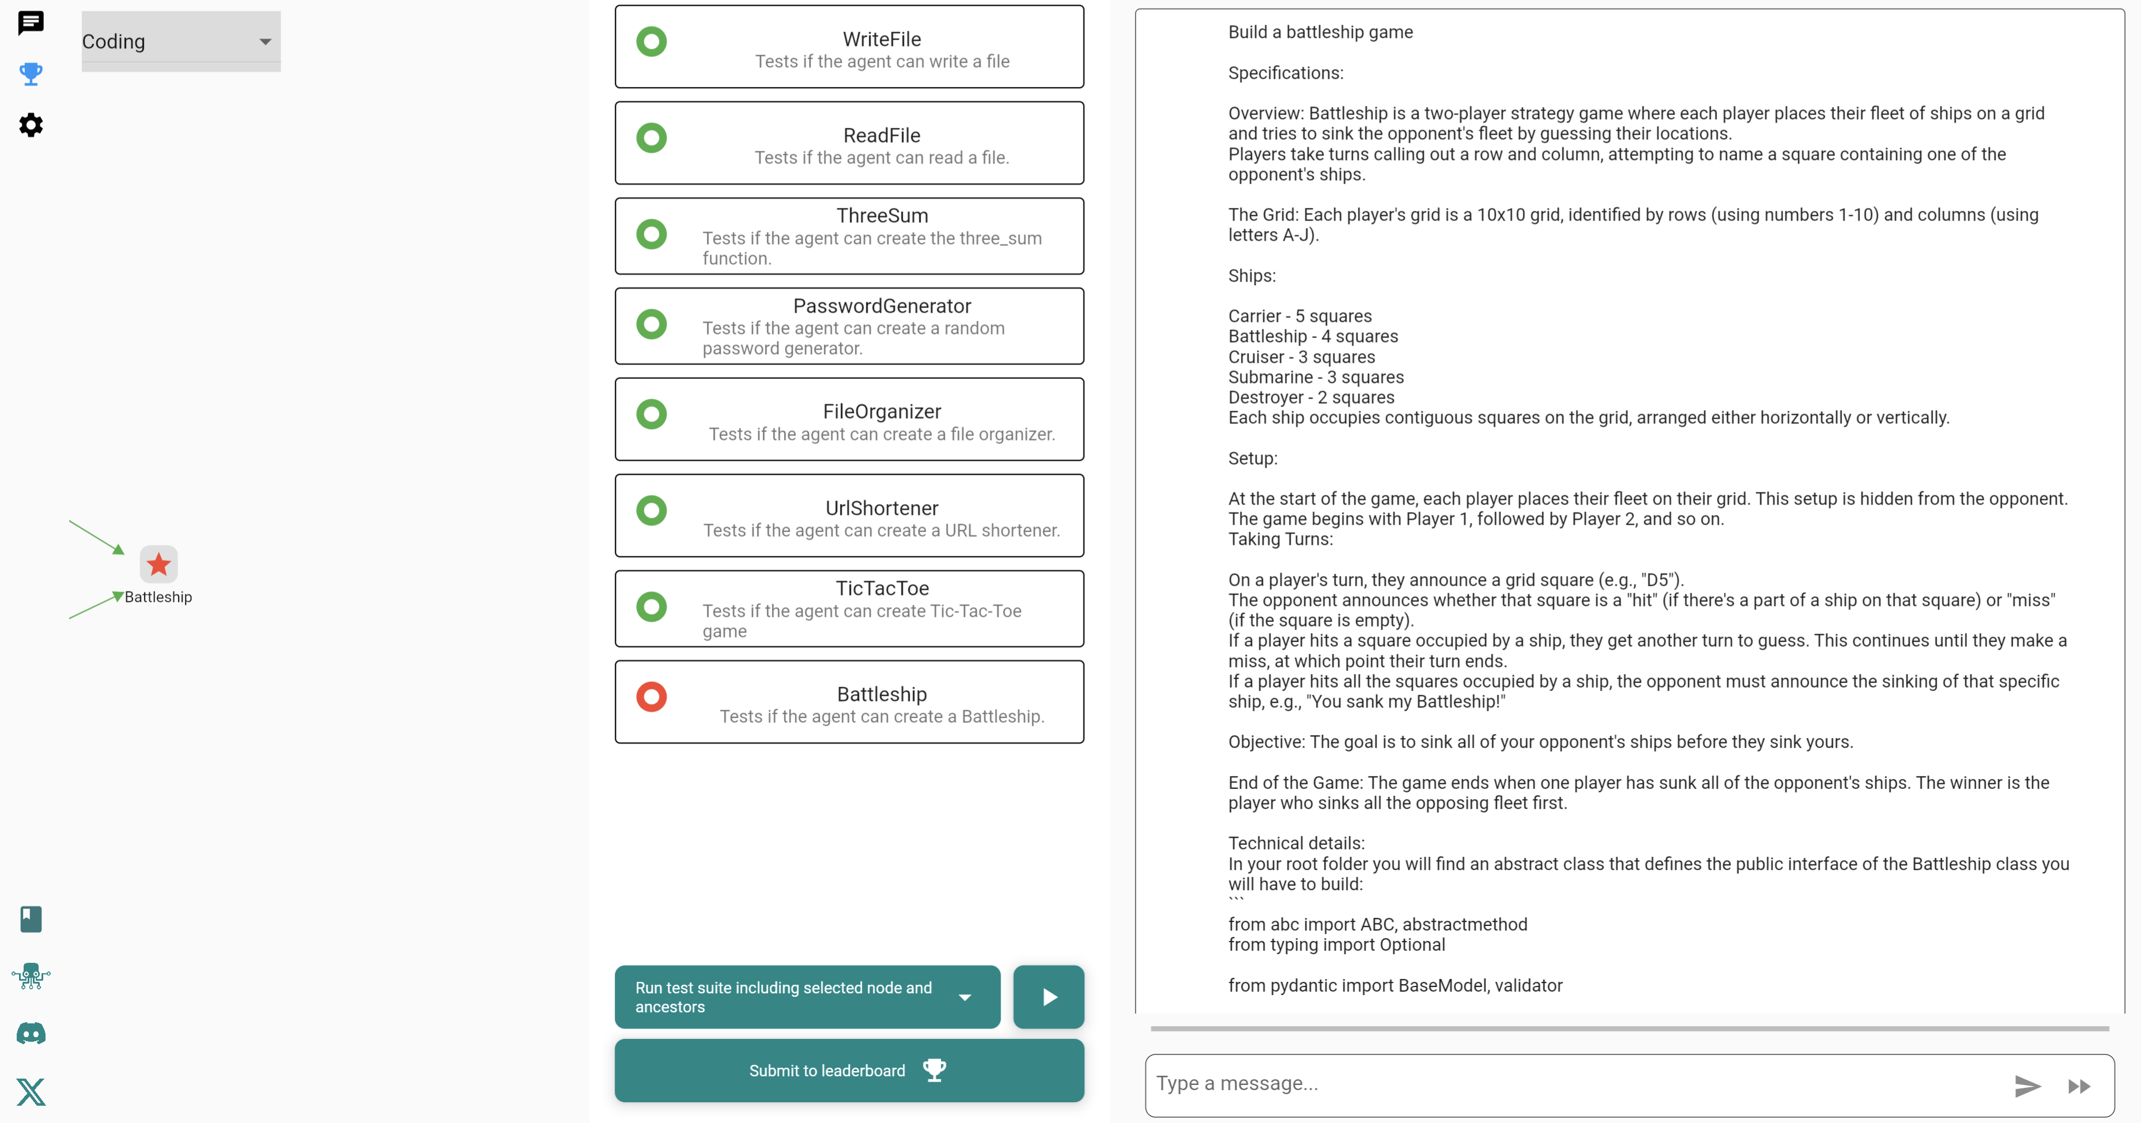Click the WriteFile green status circle
Viewport: 2141px width, 1123px height.
click(652, 41)
